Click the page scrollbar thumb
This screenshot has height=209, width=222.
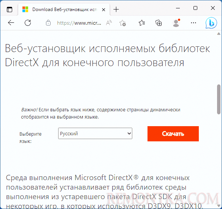pyautogui.click(x=219, y=99)
